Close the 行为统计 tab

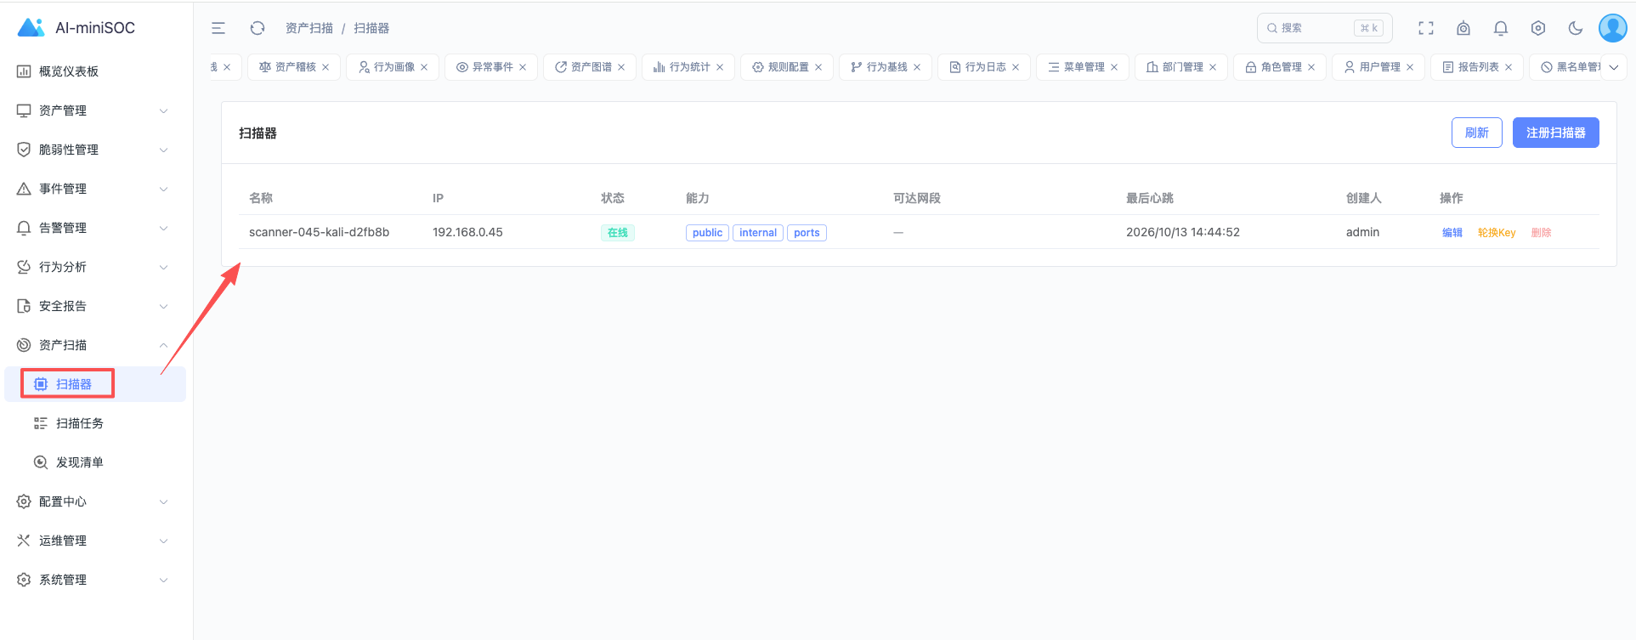click(x=720, y=67)
